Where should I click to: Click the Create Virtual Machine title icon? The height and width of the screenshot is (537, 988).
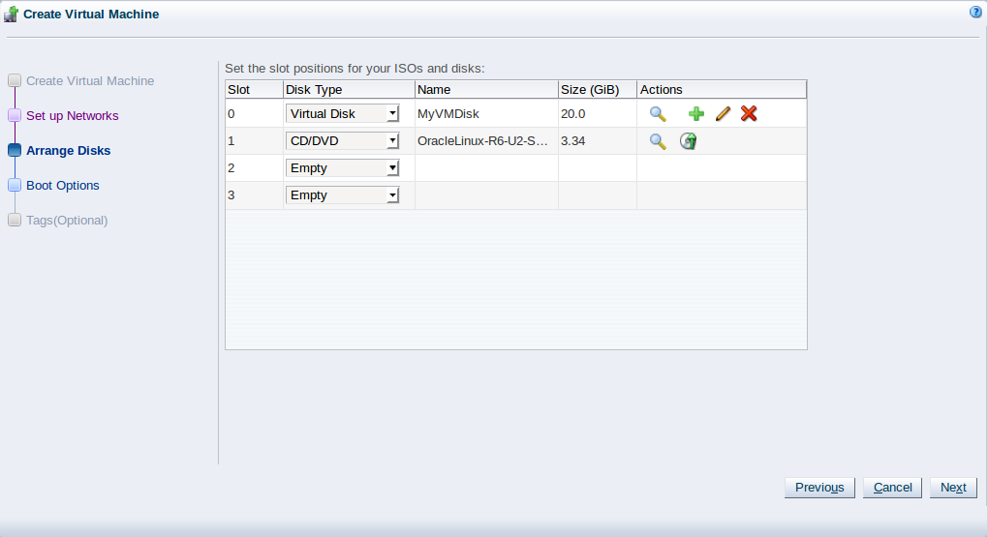click(11, 14)
